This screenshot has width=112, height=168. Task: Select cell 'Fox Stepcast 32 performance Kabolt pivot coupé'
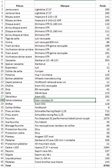65,118
